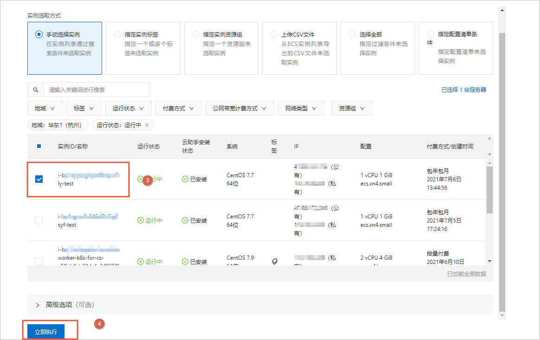Remove the 运行状态: 运行中 filter chip
This screenshot has height=340, width=540.
tap(147, 125)
